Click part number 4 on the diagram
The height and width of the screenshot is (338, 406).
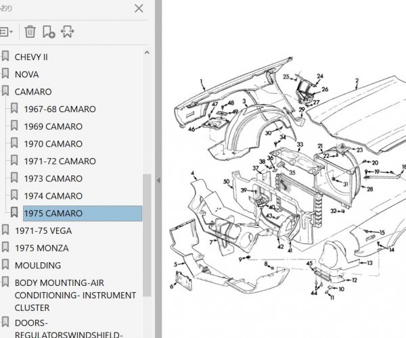(192, 173)
